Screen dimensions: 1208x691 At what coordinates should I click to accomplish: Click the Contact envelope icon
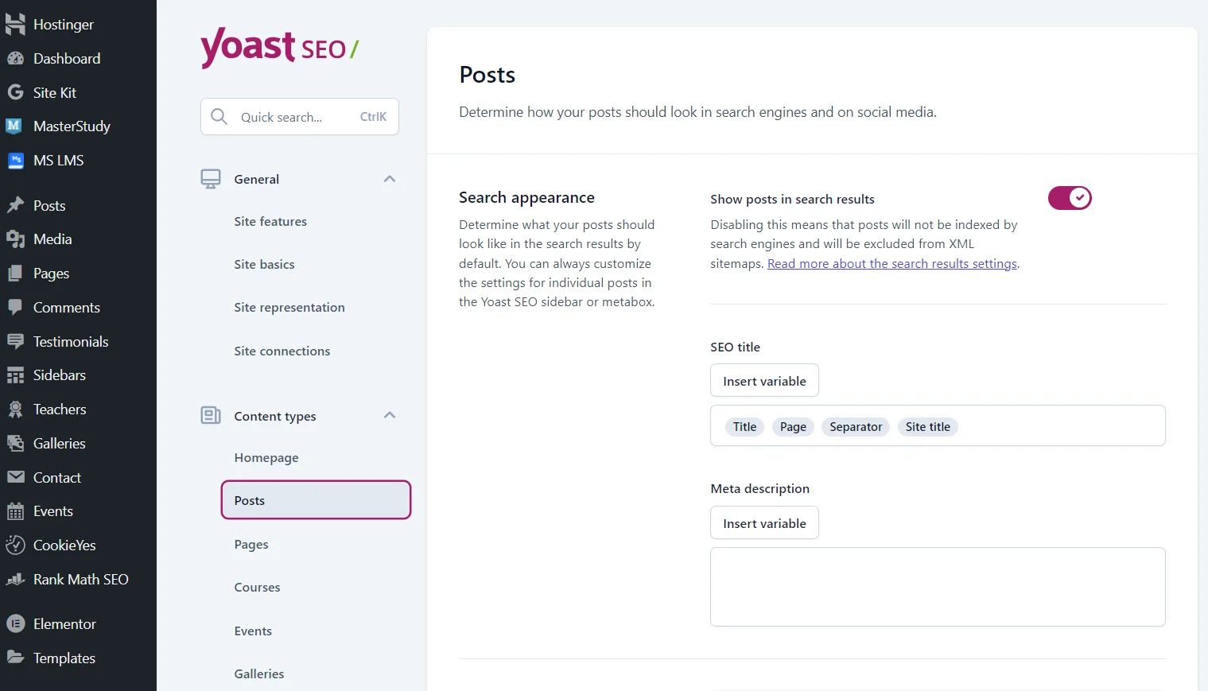coord(15,477)
